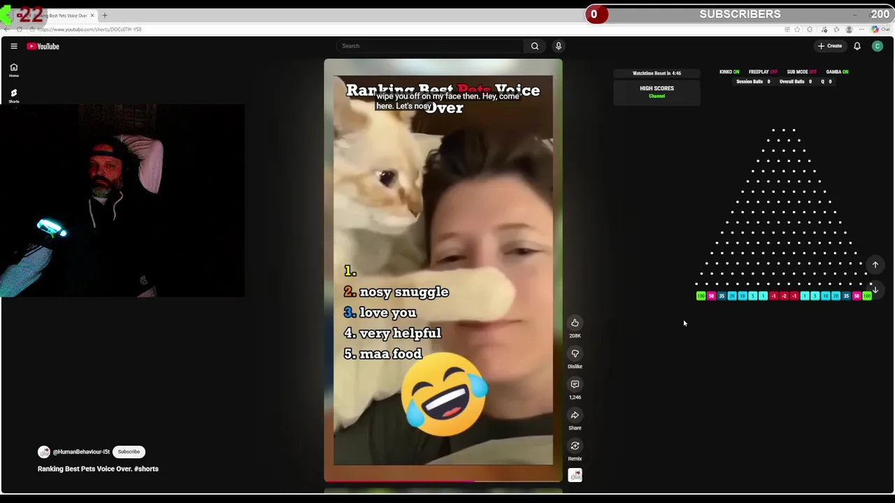Toggle the KINKO ON setting

click(729, 72)
